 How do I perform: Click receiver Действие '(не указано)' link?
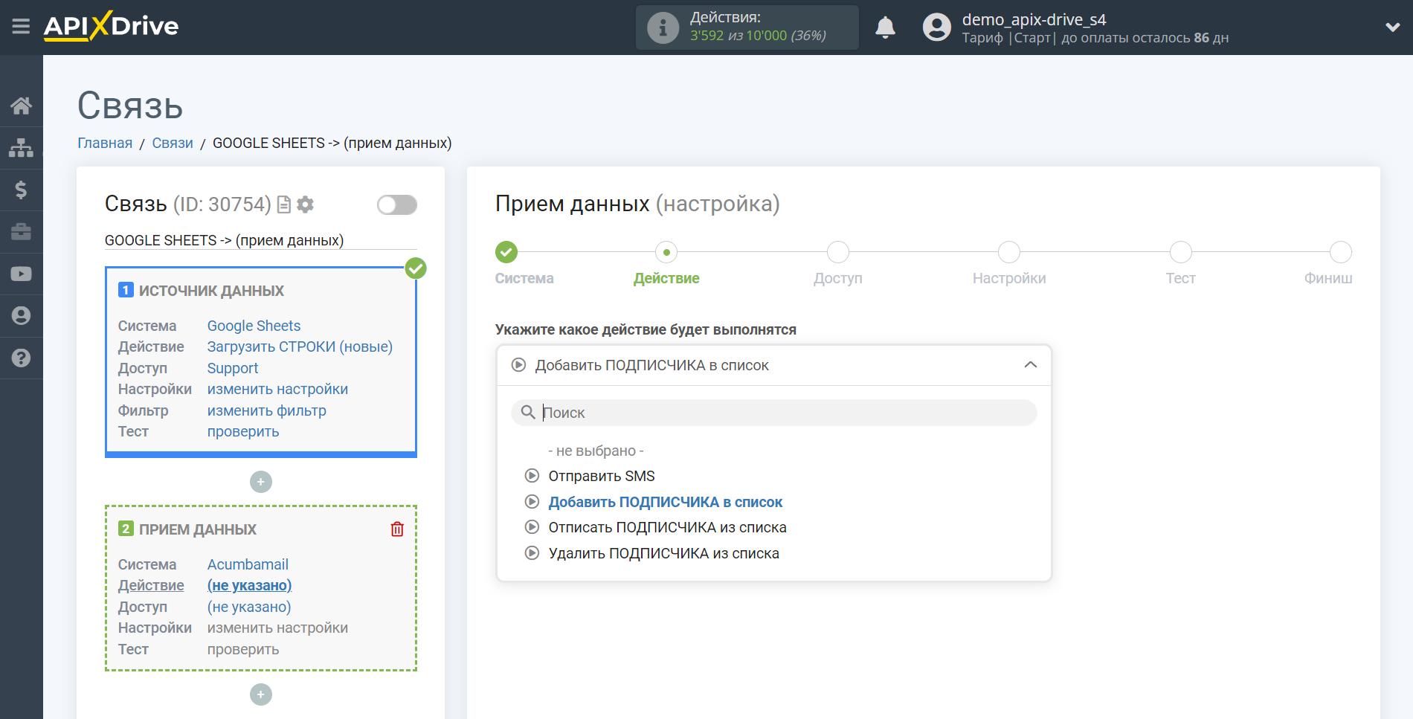click(x=249, y=585)
